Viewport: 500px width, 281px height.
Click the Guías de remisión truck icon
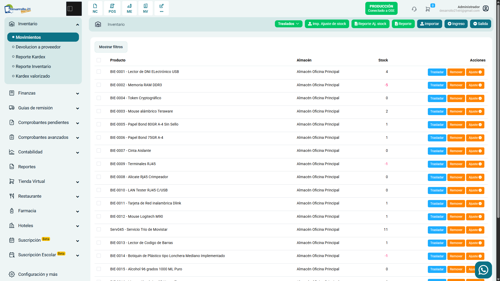[x=12, y=108]
